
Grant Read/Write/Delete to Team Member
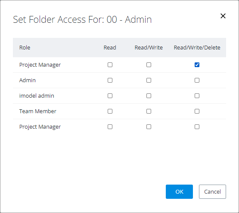pos(197,111)
